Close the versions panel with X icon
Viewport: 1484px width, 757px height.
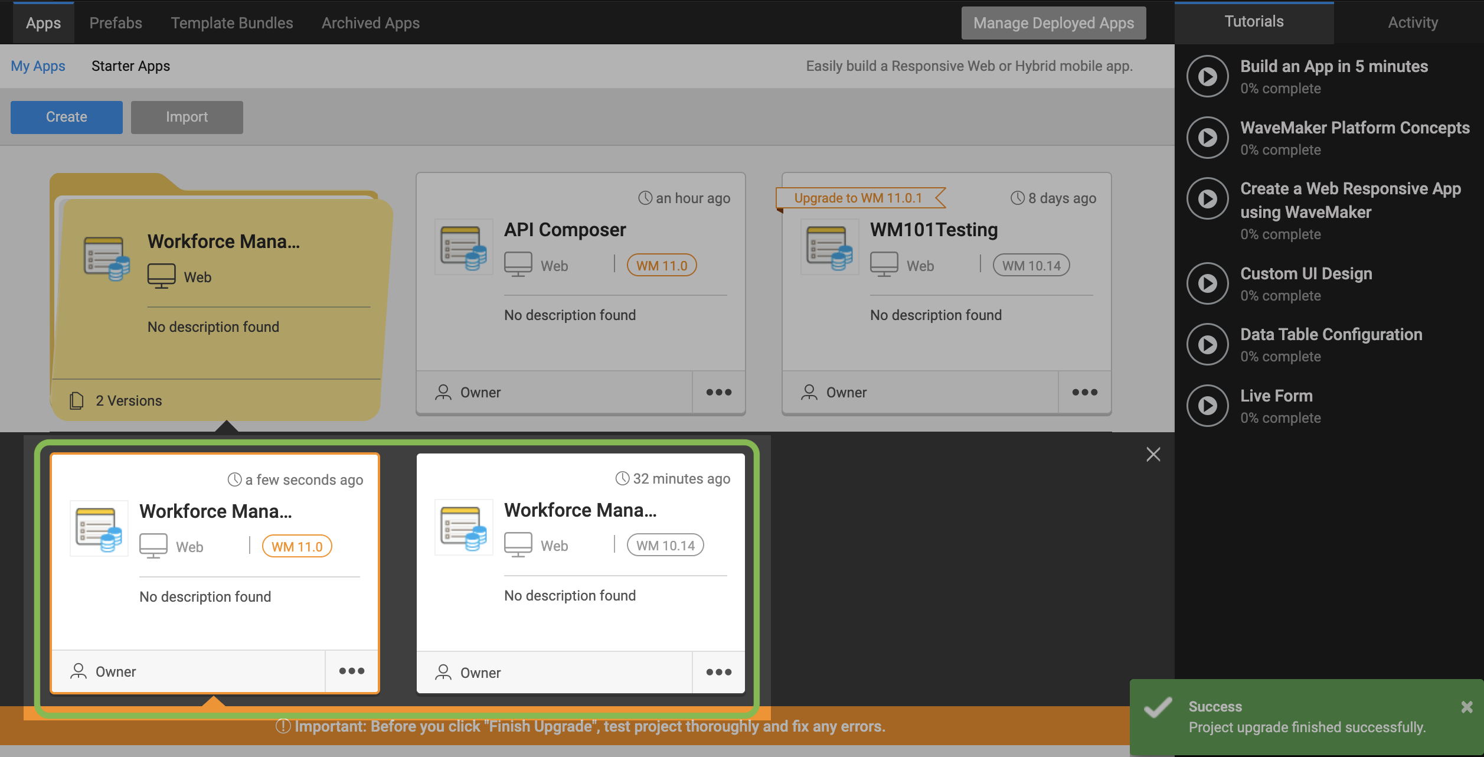point(1153,454)
